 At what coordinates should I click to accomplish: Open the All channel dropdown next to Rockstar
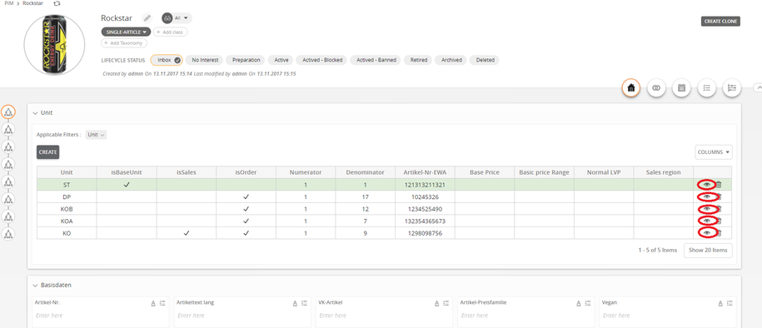[177, 18]
